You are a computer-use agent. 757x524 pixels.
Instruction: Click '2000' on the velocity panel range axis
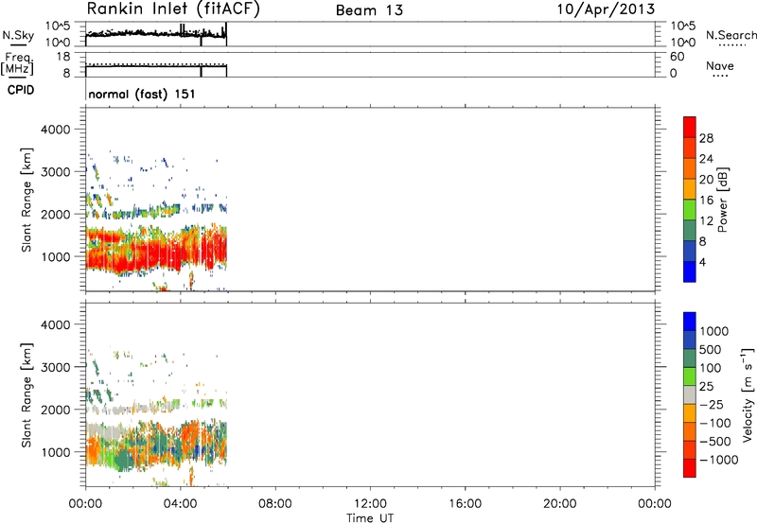pos(55,410)
